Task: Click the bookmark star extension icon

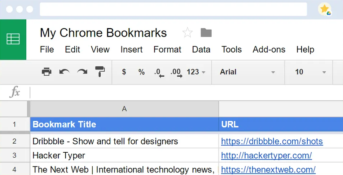Action: point(325,9)
